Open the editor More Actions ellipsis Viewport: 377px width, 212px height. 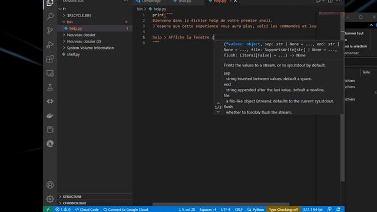tap(338, 1)
